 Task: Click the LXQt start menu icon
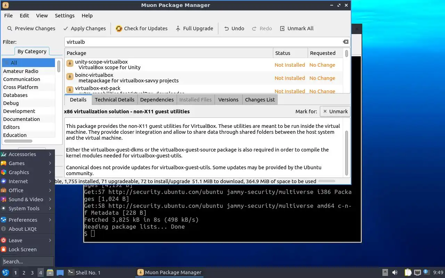click(x=6, y=272)
